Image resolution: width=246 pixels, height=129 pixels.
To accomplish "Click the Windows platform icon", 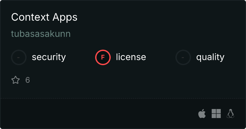I will pos(216,114).
